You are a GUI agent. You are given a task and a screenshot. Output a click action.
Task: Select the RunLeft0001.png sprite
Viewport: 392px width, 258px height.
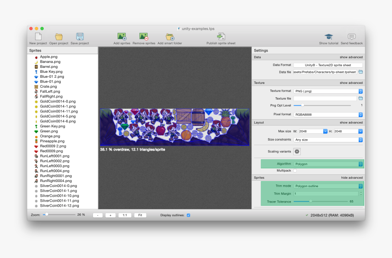(x=55, y=156)
